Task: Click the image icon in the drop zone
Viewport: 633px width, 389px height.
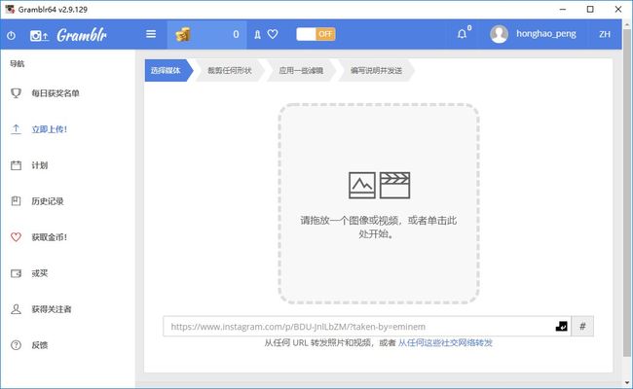Action: click(x=362, y=185)
